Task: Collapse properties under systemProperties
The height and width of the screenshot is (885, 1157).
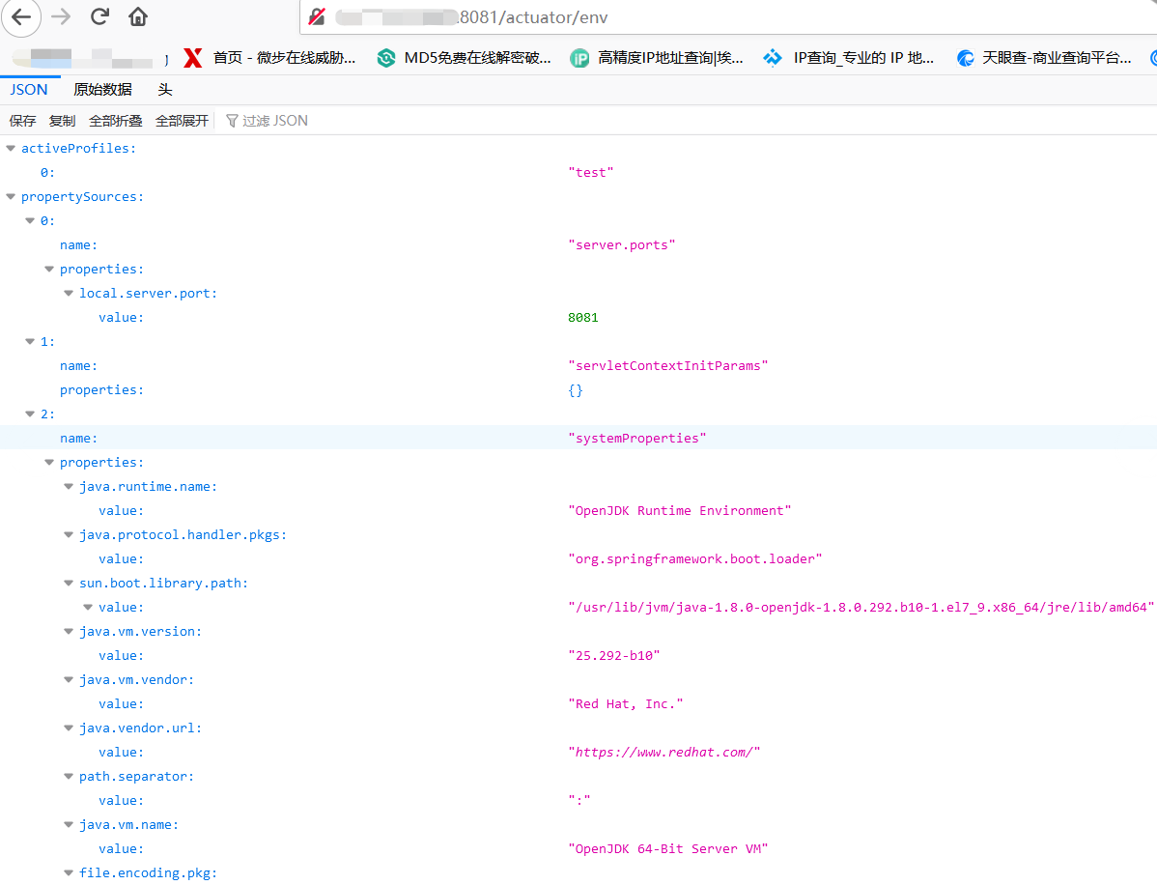Action: [x=49, y=462]
